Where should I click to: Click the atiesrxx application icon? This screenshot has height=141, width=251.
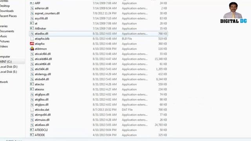coord(32,89)
